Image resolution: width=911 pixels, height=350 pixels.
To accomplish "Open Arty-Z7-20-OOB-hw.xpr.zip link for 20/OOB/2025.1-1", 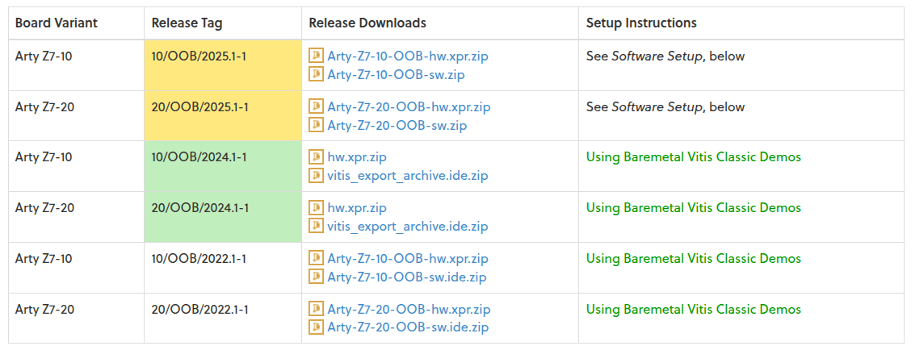I will [409, 107].
